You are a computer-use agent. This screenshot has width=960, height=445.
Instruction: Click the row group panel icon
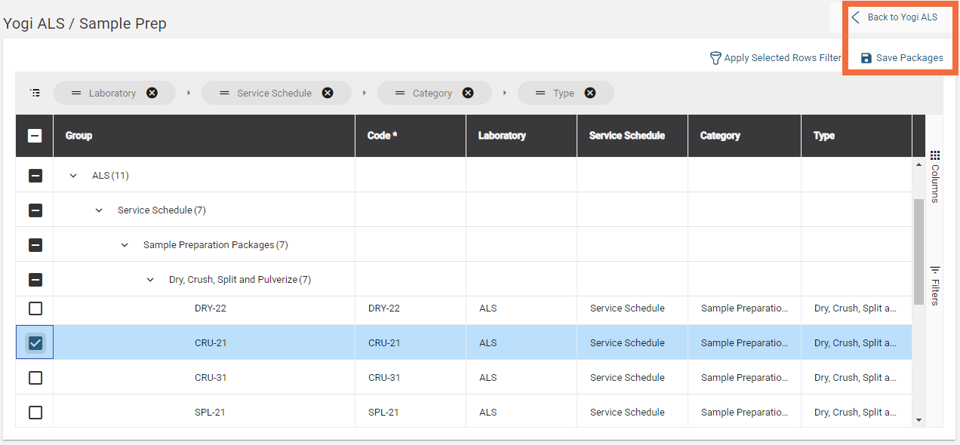click(35, 93)
